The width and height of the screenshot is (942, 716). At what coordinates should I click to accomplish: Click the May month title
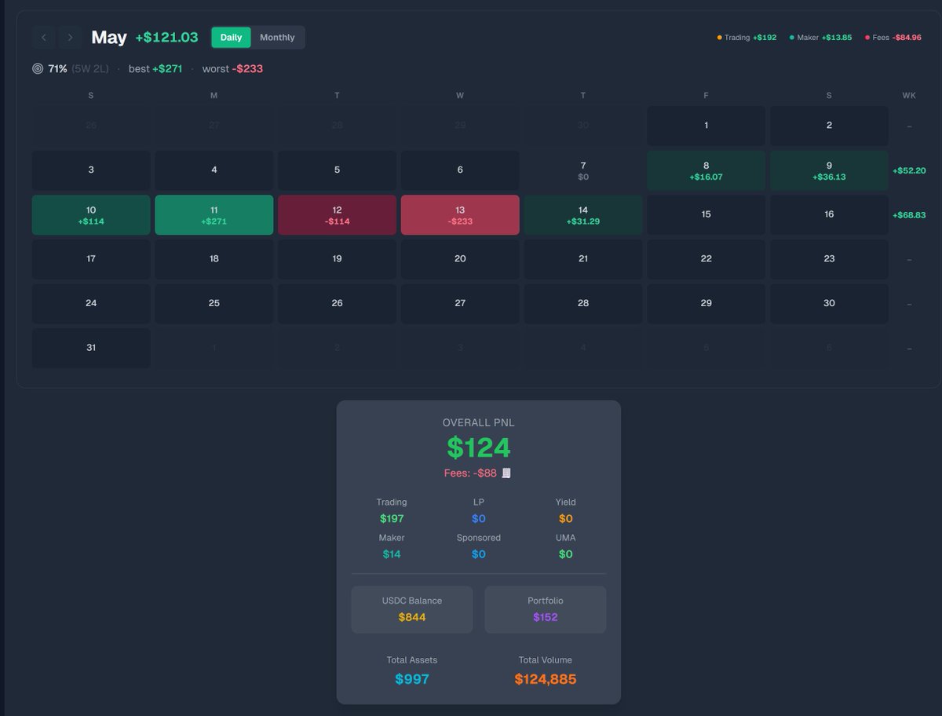point(109,37)
